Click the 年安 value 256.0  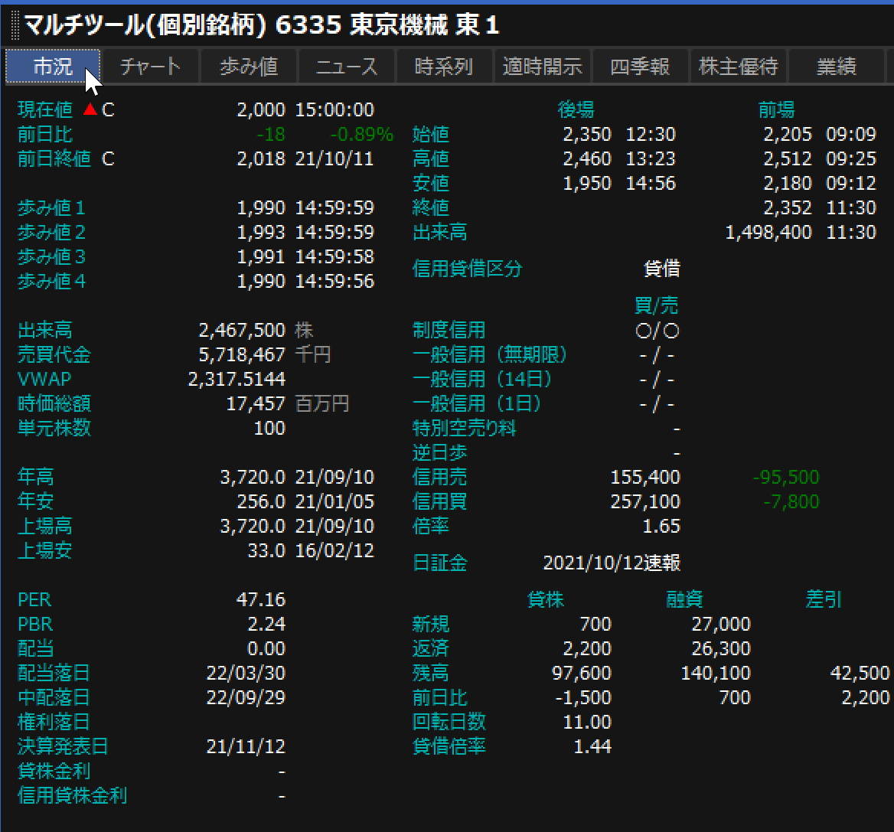(260, 501)
